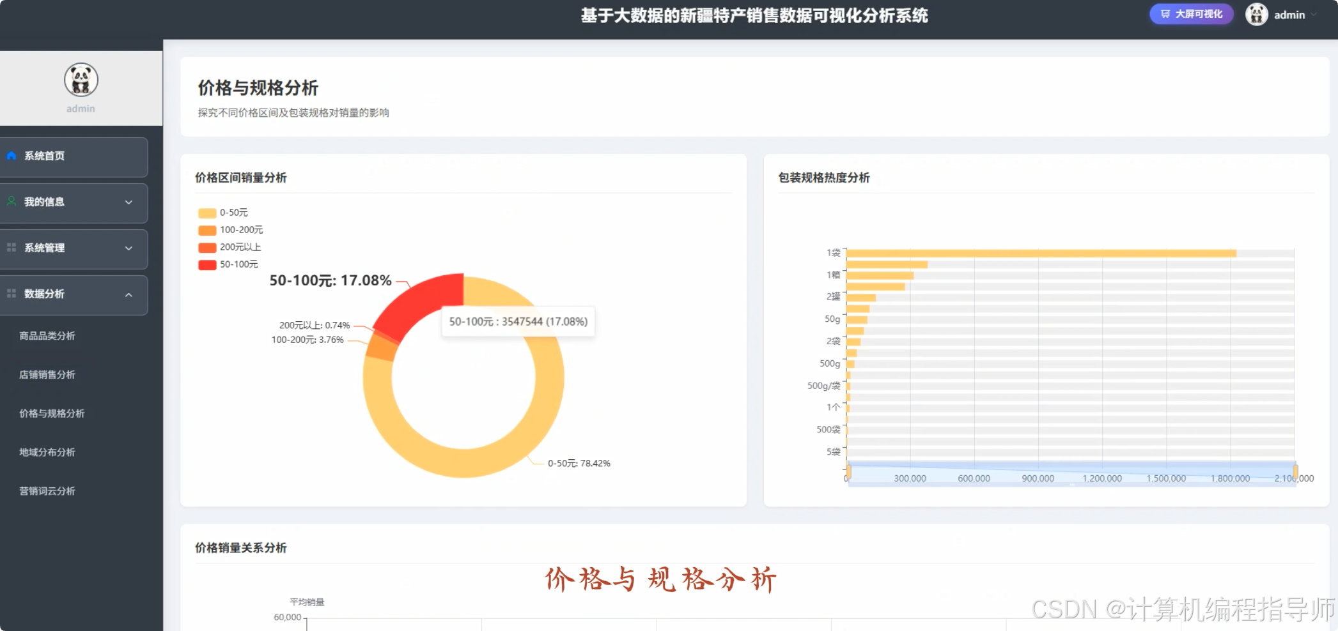Toggle the 100-200元 legend item
This screenshot has width=1338, height=631.
pyautogui.click(x=231, y=230)
